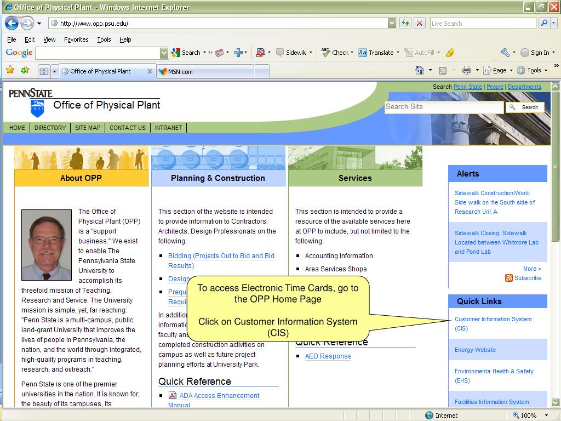Click the browser Back arrow button
The height and width of the screenshot is (421, 561).
click(12, 23)
